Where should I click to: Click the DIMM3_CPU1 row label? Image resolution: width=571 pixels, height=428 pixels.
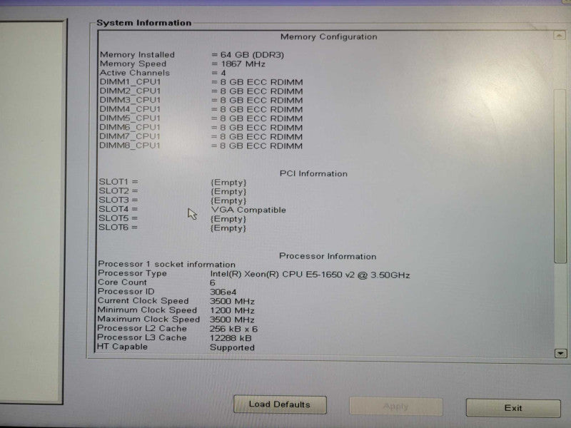pos(130,100)
